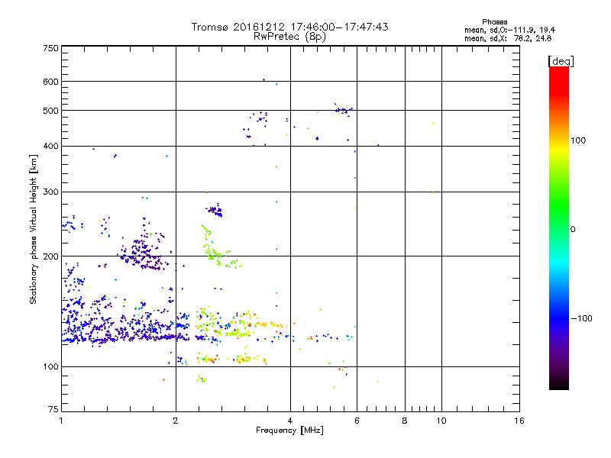Click the x-axis tick label '4'
The image size is (611, 458).
click(x=290, y=421)
